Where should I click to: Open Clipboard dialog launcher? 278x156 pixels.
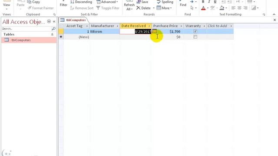coord(54,14)
